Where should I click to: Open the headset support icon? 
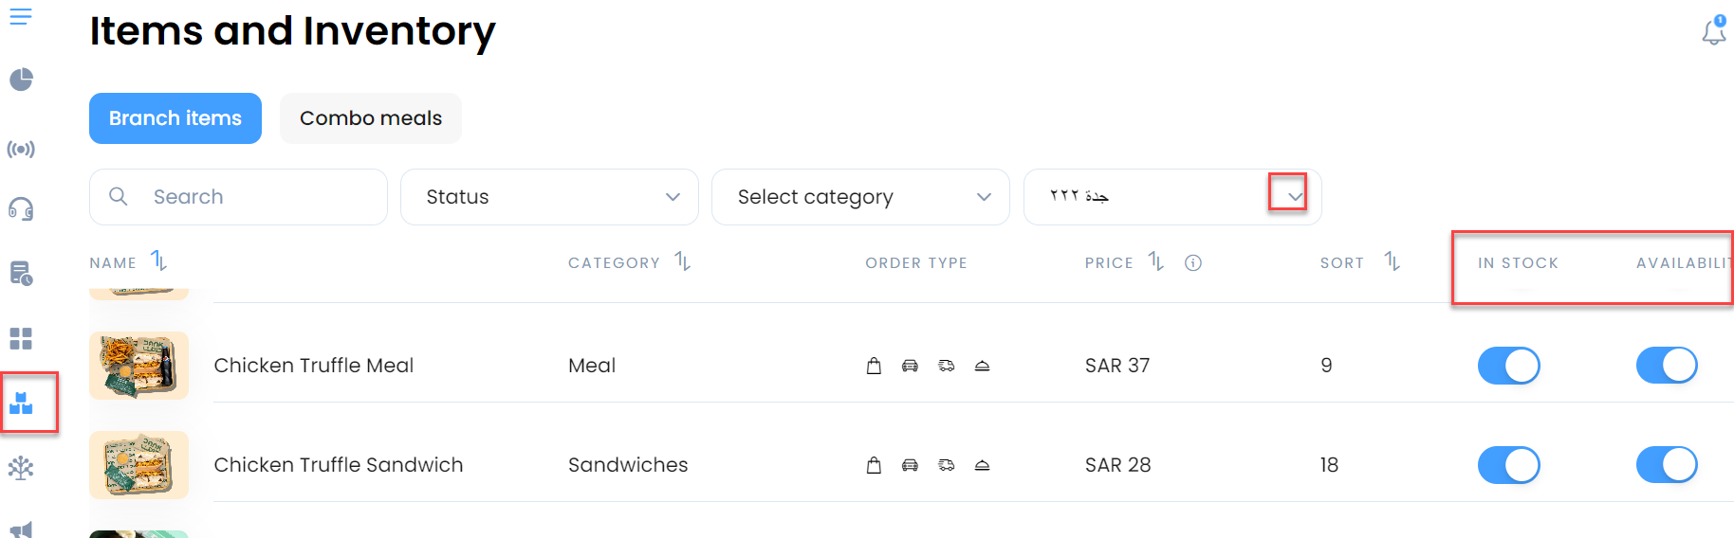tap(21, 209)
